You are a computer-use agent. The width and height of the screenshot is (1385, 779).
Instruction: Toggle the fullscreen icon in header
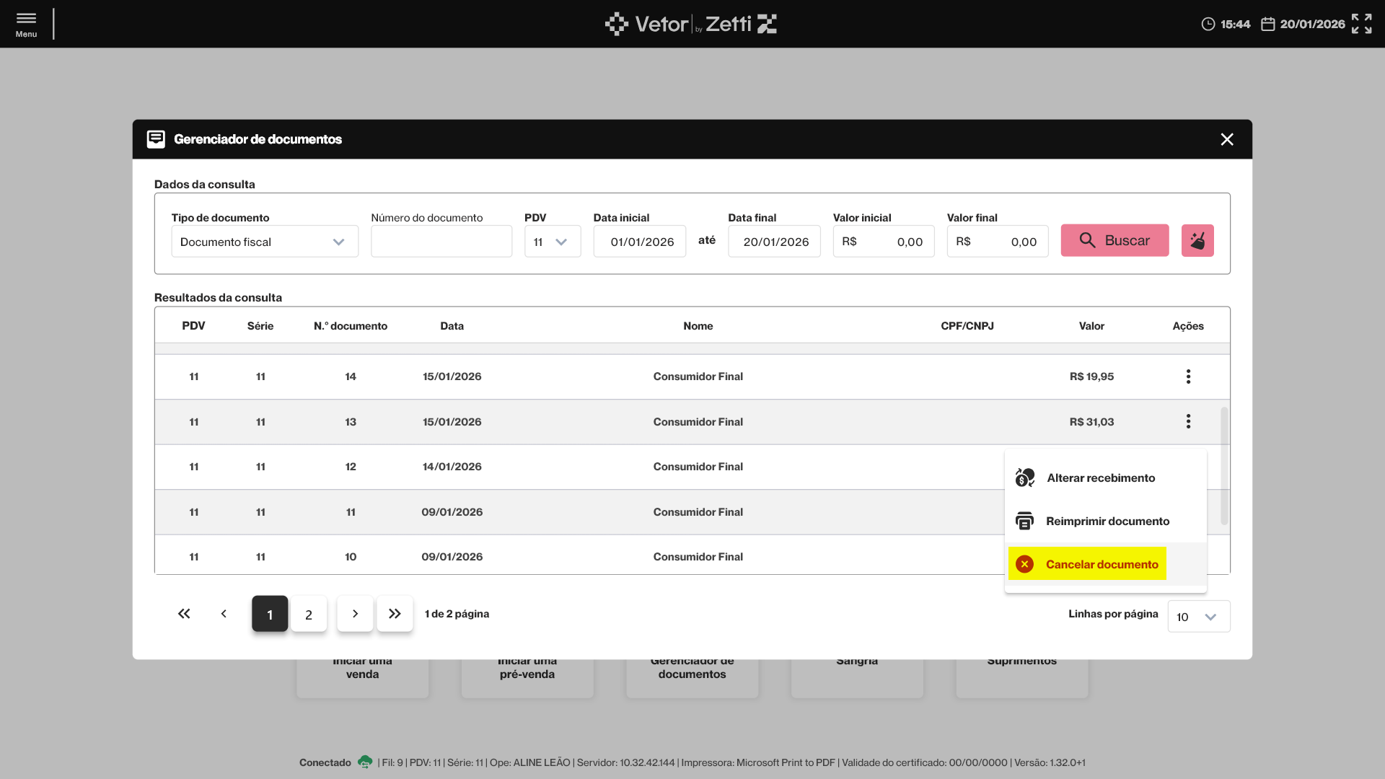coord(1361,24)
